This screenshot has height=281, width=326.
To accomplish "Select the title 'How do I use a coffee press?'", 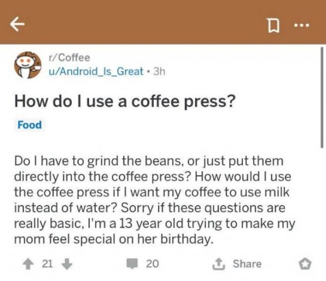I will pyautogui.click(x=125, y=101).
